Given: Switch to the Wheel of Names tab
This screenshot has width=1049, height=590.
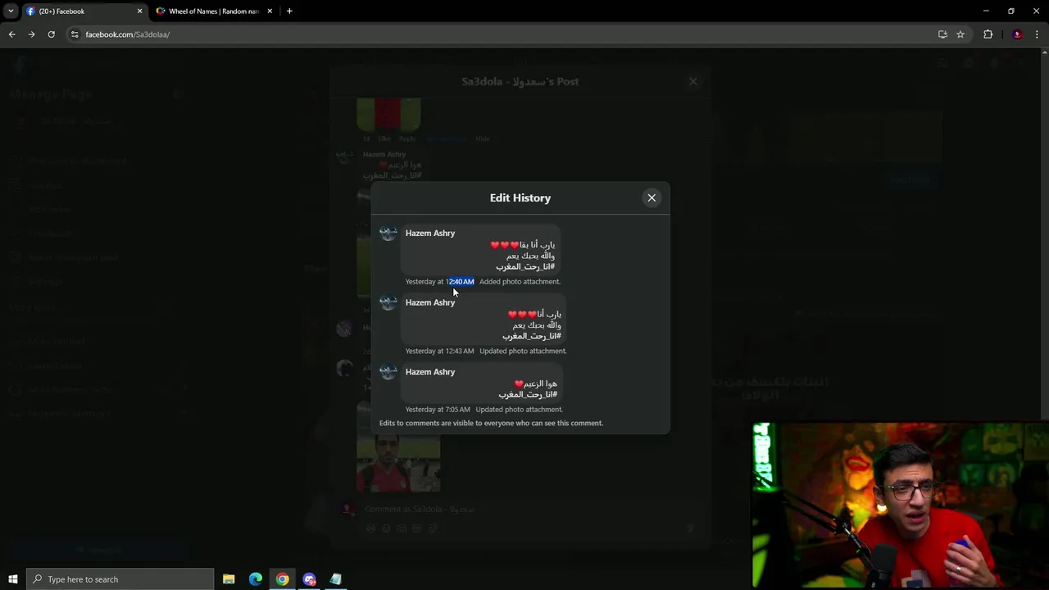Looking at the screenshot, I should point(213,11).
